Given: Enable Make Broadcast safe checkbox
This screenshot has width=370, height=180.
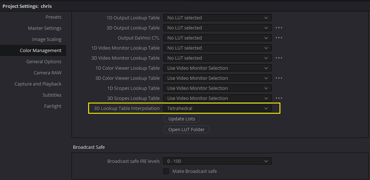Looking at the screenshot, I should tap(166, 171).
